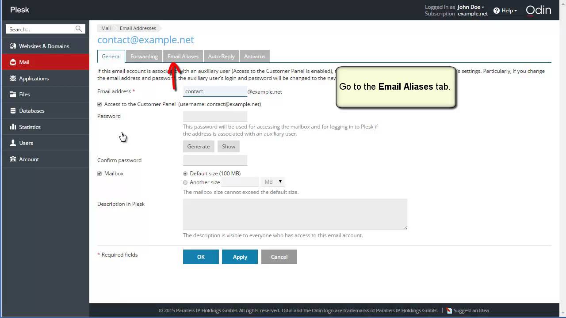This screenshot has height=318, width=566.
Task: Click the Email address input field
Action: 215,91
